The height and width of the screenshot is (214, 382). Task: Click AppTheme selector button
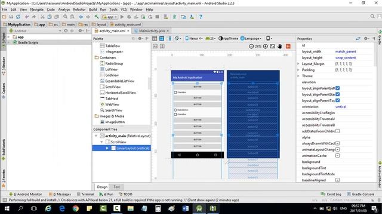click(x=228, y=39)
